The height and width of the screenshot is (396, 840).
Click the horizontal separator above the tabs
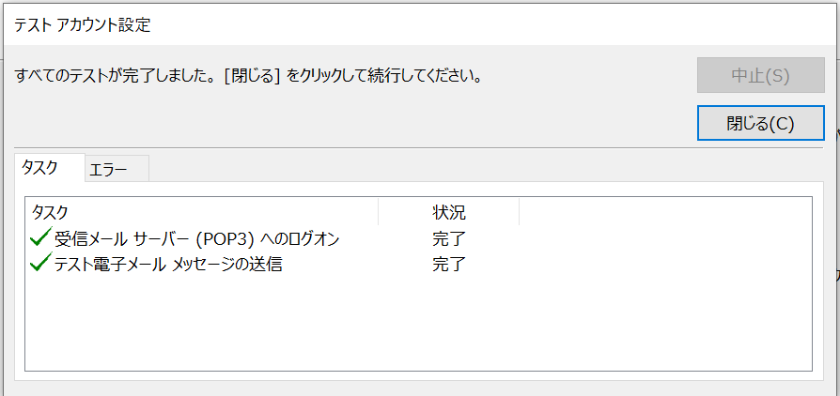coord(418,147)
